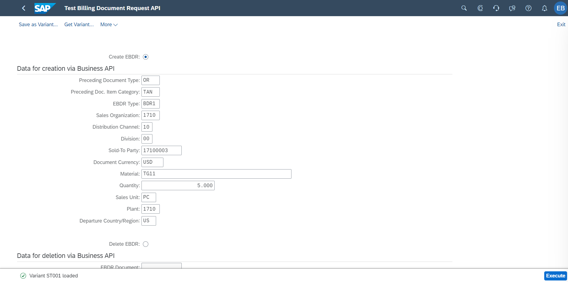
Task: Select the Create EBDR radio button
Action: point(146,57)
